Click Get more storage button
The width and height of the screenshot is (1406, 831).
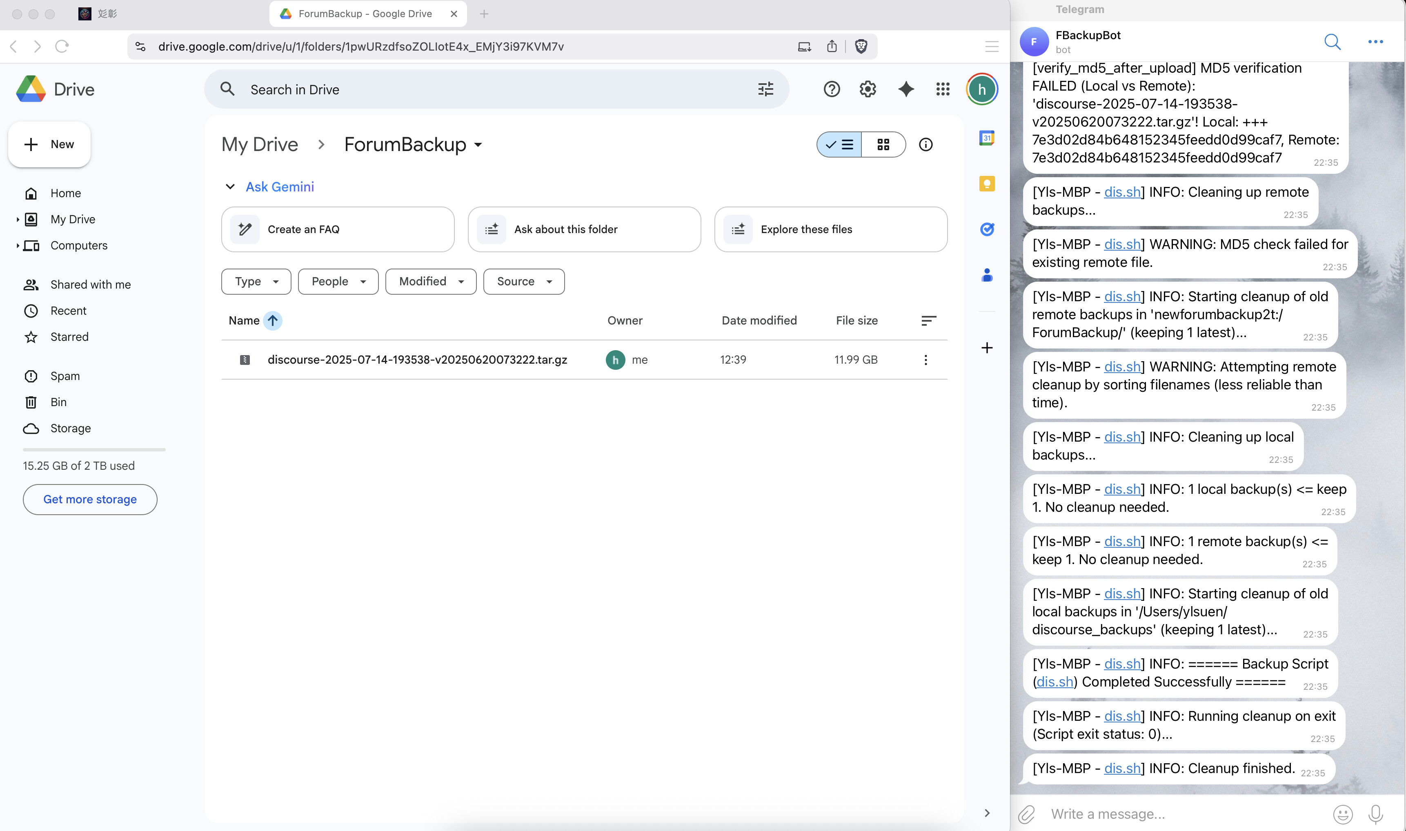(x=89, y=499)
